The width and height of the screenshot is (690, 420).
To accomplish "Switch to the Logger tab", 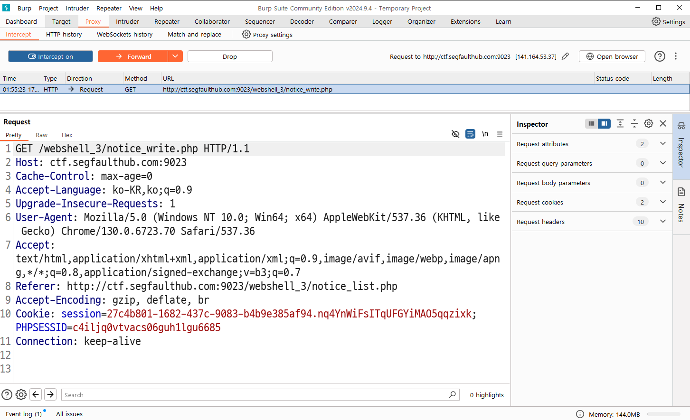I will tap(382, 21).
